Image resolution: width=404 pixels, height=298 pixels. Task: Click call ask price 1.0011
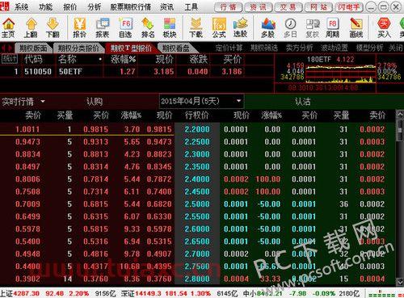pos(27,129)
